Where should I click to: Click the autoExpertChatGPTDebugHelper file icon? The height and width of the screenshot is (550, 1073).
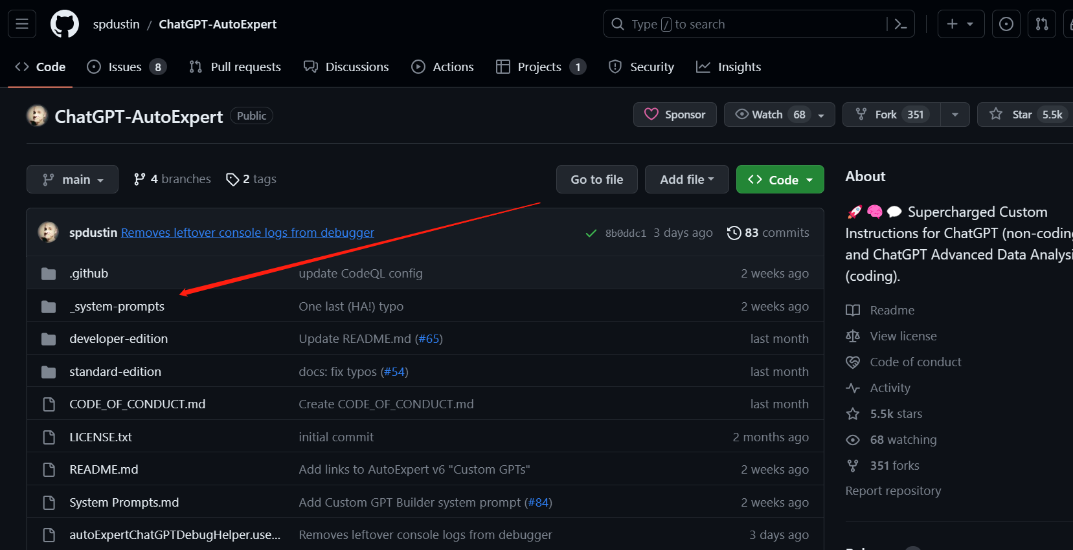click(49, 535)
